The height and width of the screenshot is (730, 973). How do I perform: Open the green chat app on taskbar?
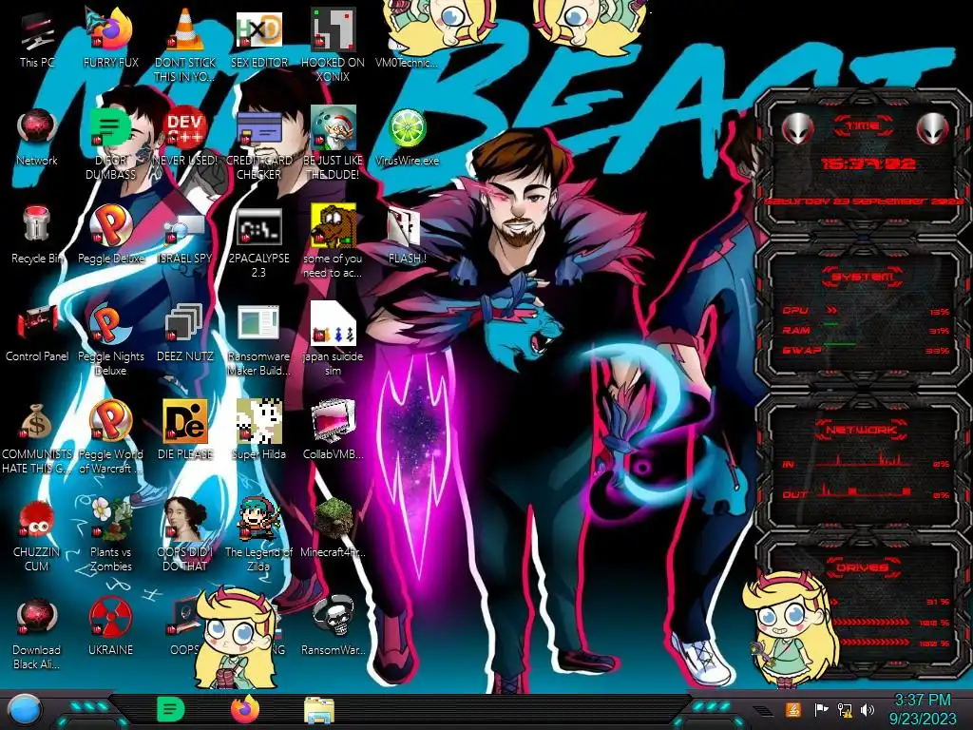(171, 709)
